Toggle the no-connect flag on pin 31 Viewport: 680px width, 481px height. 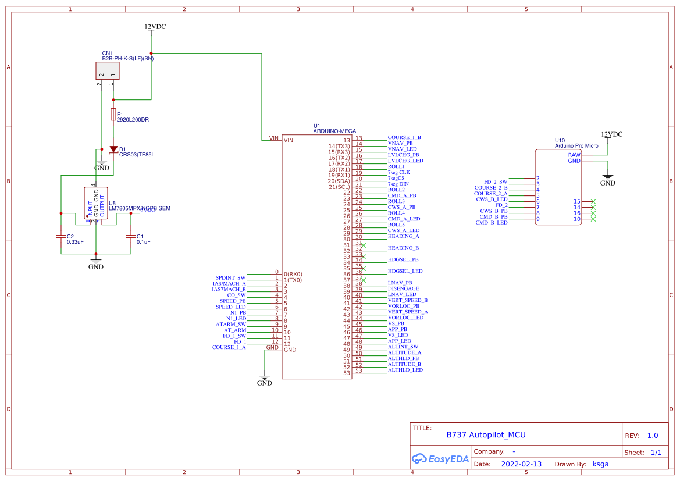pyautogui.click(x=365, y=245)
